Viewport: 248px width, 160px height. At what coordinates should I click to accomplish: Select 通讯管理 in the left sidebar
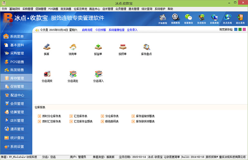pos(16,129)
